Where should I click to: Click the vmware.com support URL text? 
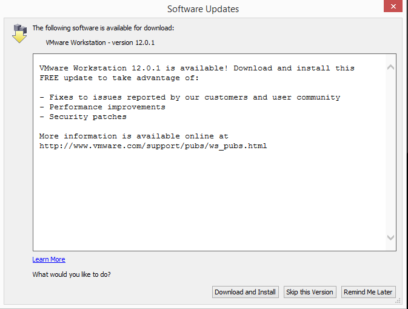coord(153,146)
